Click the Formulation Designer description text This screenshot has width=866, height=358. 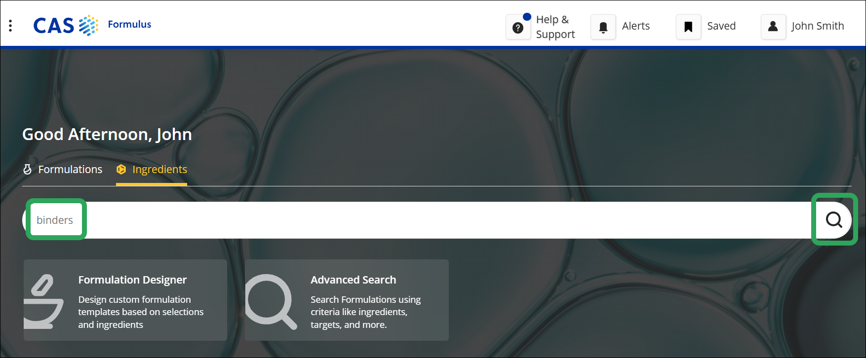[141, 312]
